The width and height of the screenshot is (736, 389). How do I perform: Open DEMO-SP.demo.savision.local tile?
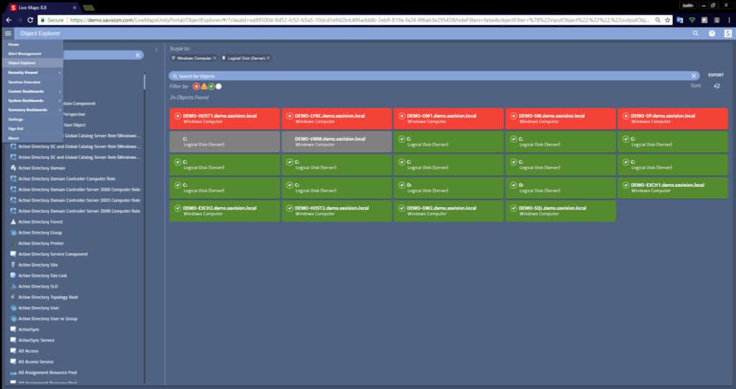[673, 119]
